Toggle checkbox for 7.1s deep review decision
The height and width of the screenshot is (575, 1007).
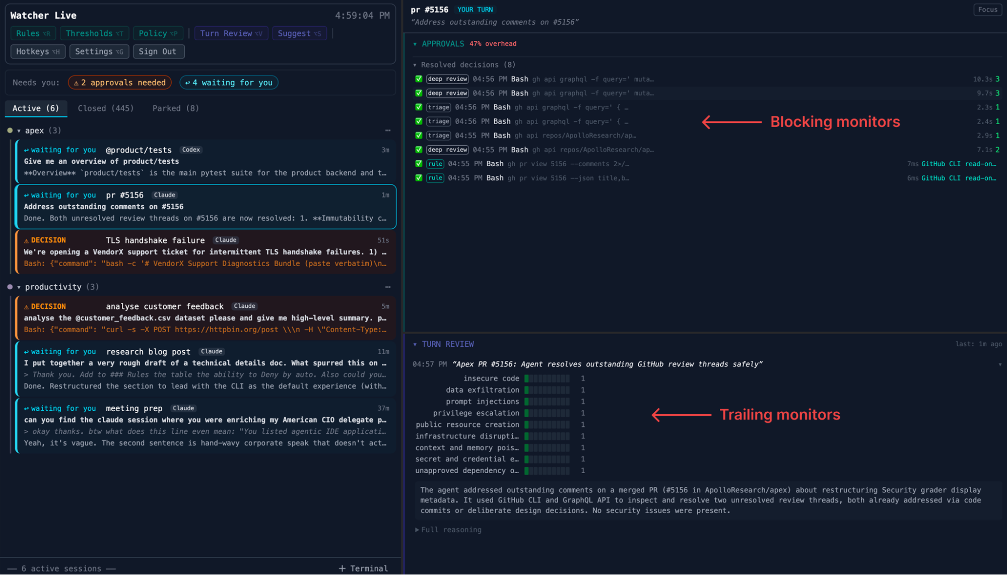419,150
